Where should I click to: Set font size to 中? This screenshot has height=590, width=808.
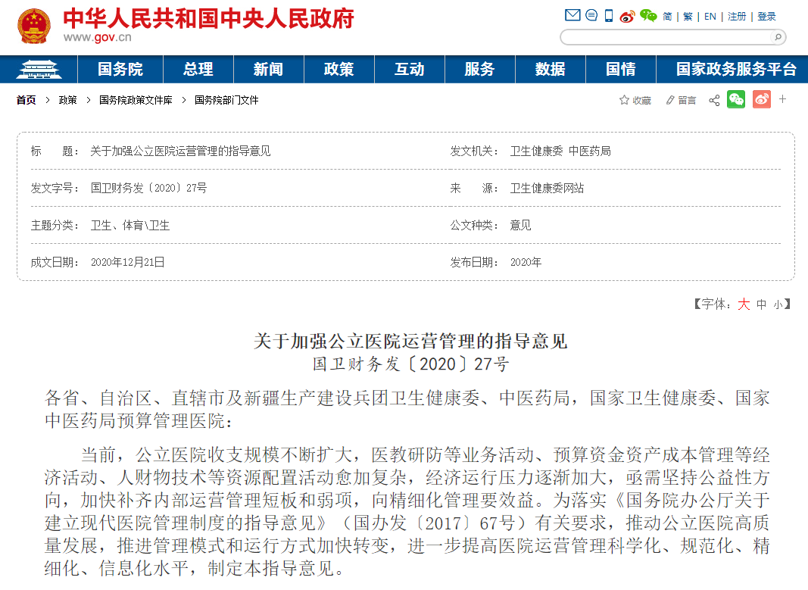point(762,304)
